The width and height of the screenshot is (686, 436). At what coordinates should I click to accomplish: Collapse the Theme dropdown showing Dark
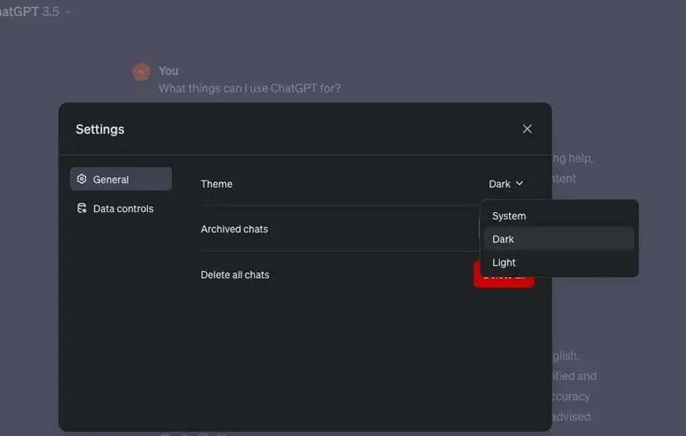click(505, 184)
